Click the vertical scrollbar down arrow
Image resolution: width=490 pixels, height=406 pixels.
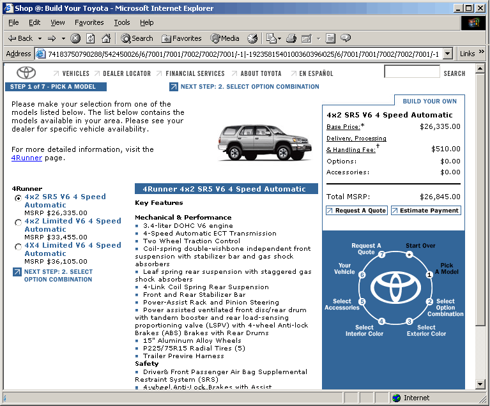(480, 384)
